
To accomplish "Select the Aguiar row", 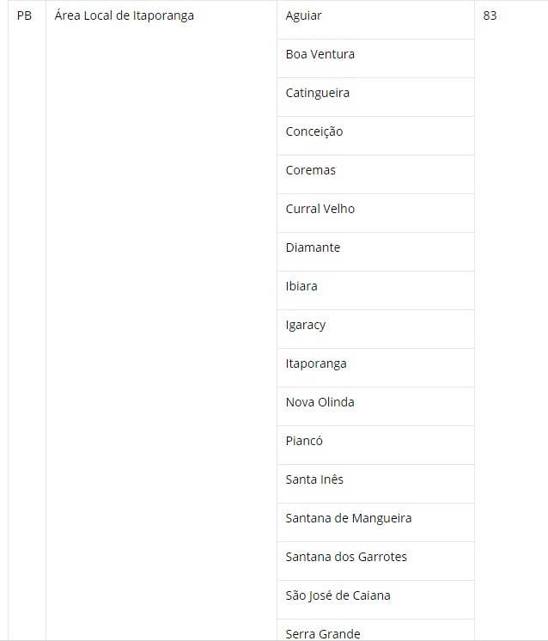I will 304,15.
